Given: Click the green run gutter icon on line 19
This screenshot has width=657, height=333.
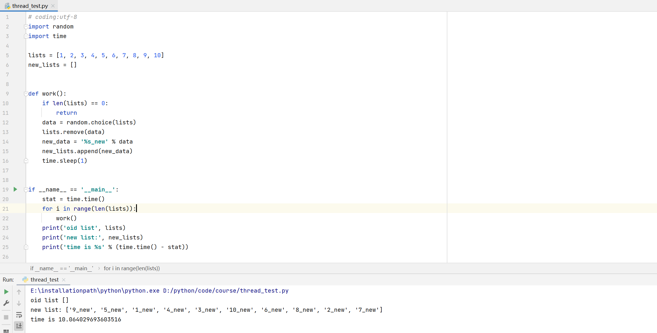Looking at the screenshot, I should pyautogui.click(x=15, y=189).
